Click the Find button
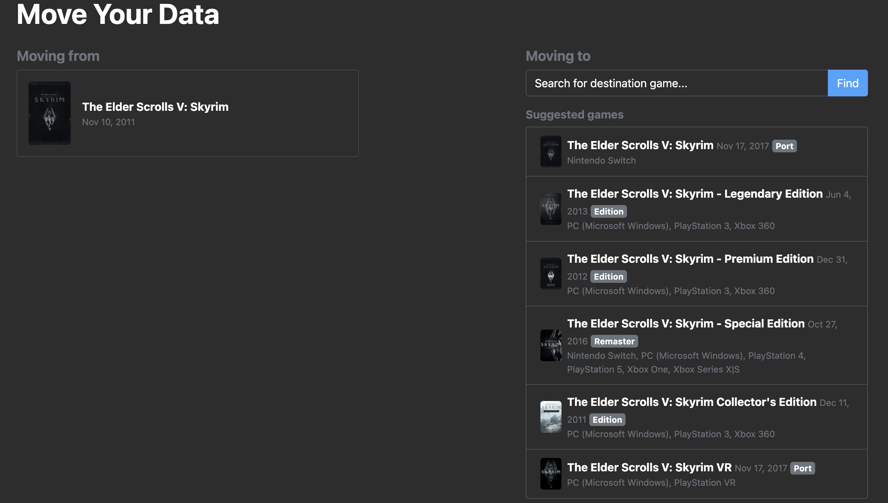The height and width of the screenshot is (503, 888). (847, 83)
